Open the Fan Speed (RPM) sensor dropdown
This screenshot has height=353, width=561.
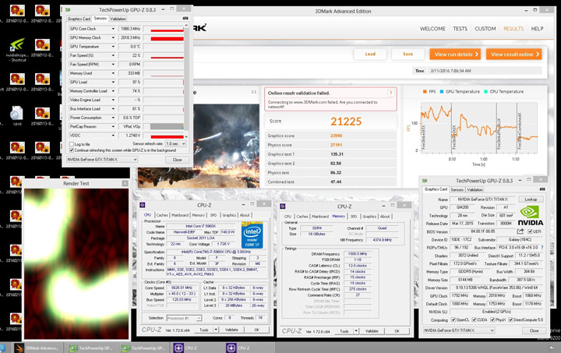tap(113, 65)
